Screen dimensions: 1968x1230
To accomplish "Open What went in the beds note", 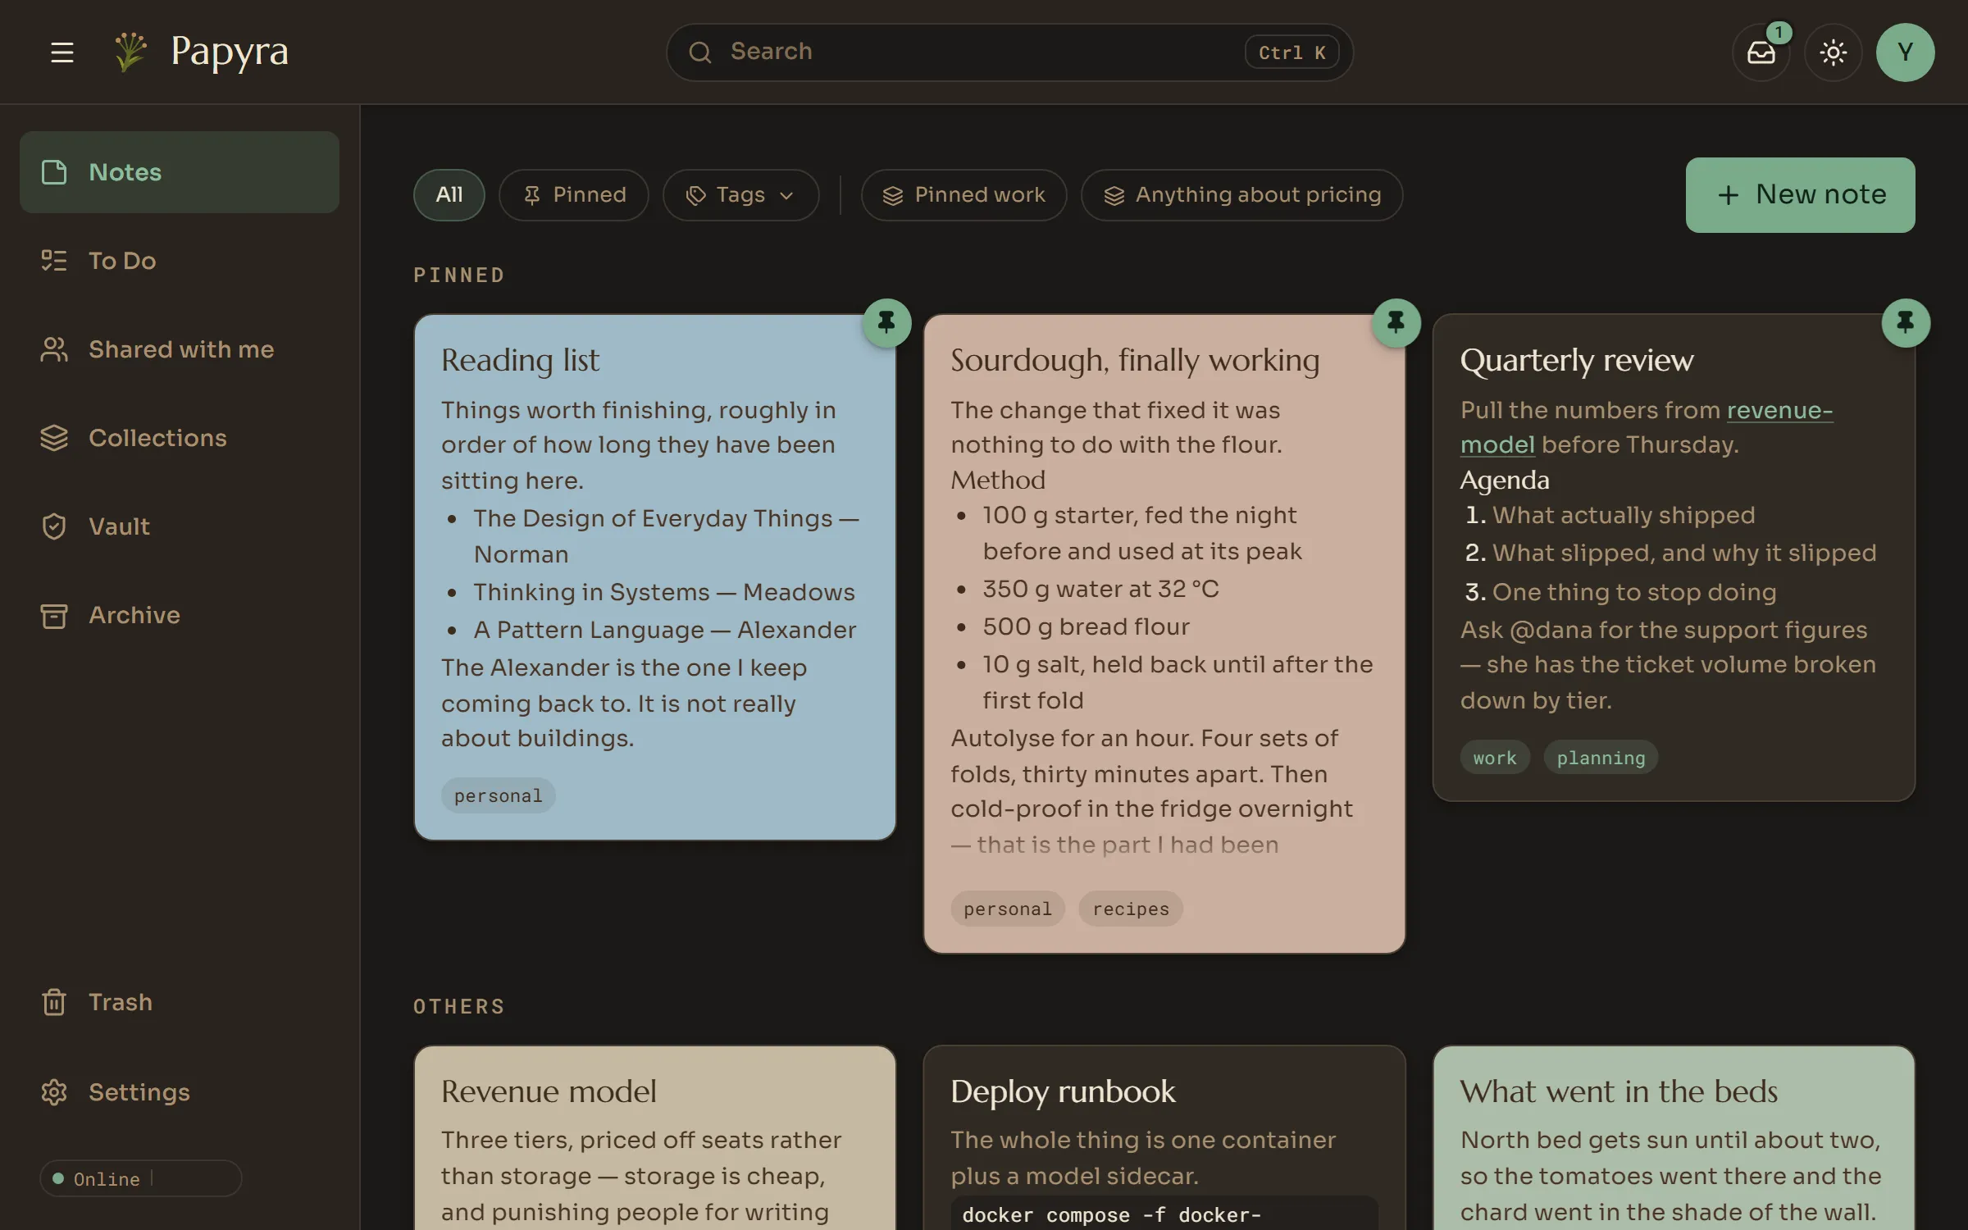I will (x=1619, y=1091).
